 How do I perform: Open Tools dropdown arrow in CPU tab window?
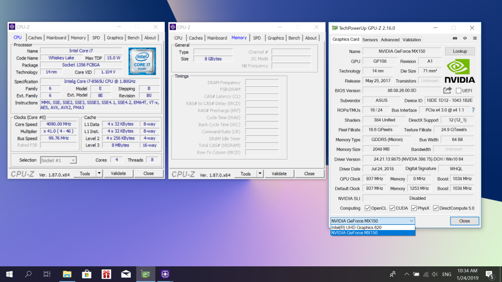[99, 173]
